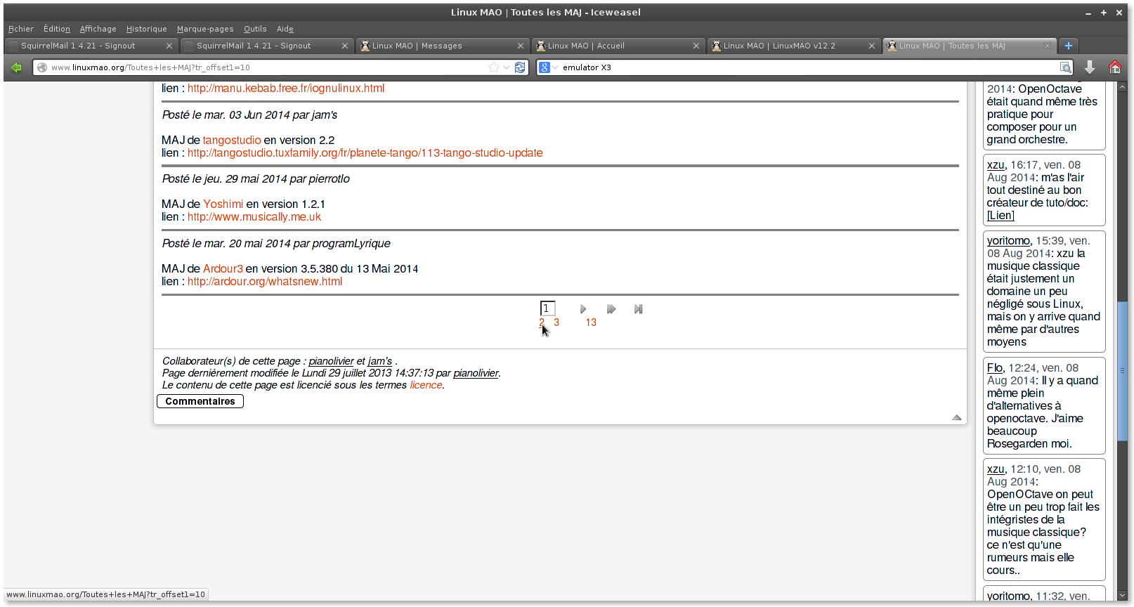1134x607 pixels.
Task: Open the Downloads arrow icon
Action: tap(1090, 67)
